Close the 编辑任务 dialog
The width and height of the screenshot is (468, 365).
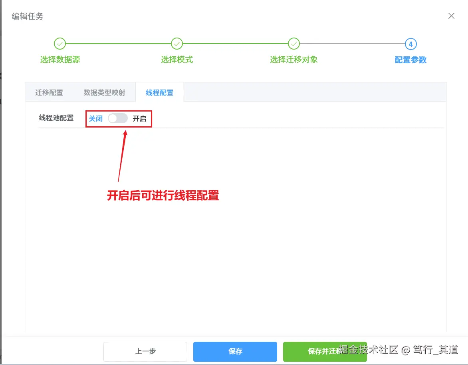coord(451,16)
